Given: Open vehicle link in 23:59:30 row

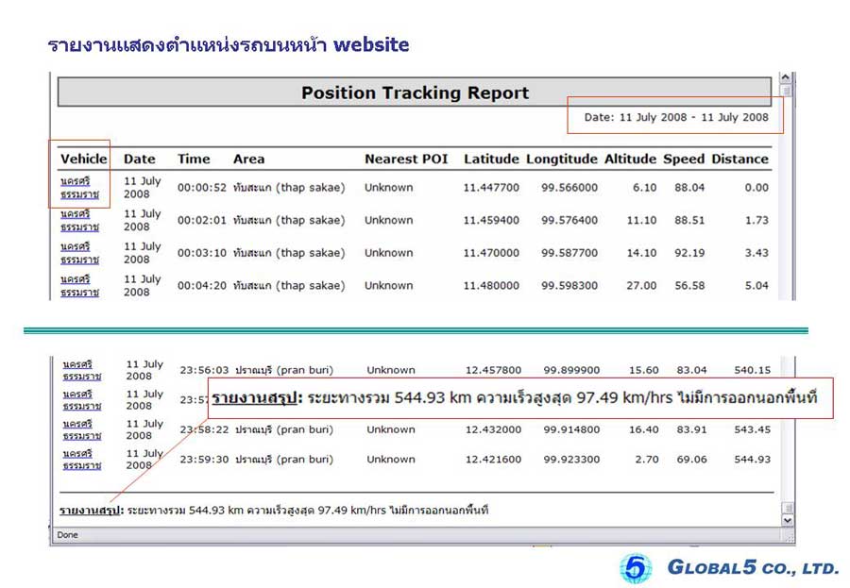Looking at the screenshot, I should pyautogui.click(x=81, y=460).
